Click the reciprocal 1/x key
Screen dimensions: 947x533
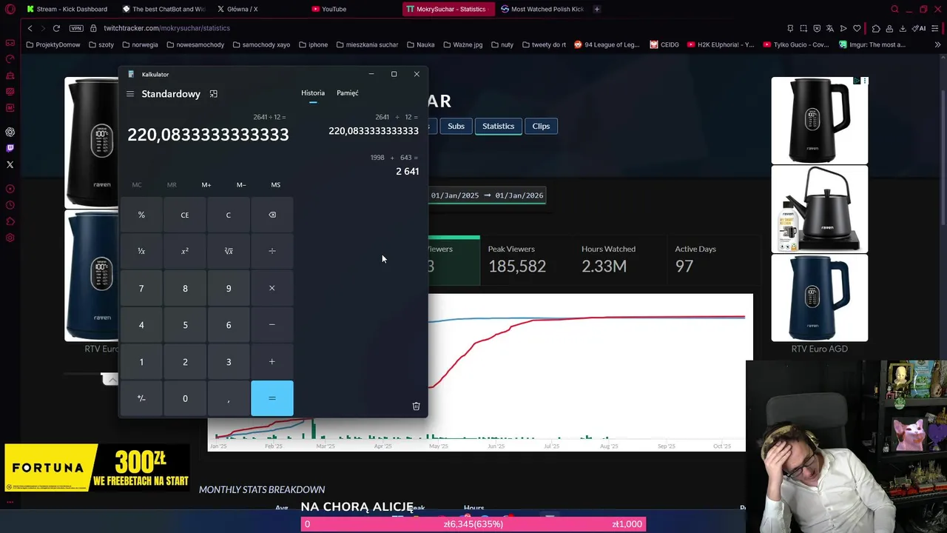pyautogui.click(x=141, y=251)
